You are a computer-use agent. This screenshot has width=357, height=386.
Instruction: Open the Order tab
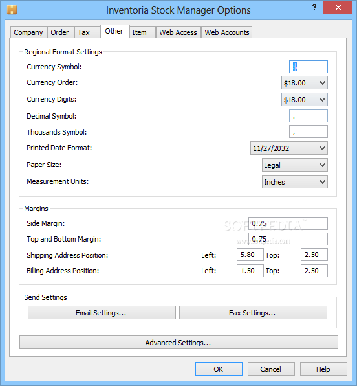pyautogui.click(x=60, y=32)
